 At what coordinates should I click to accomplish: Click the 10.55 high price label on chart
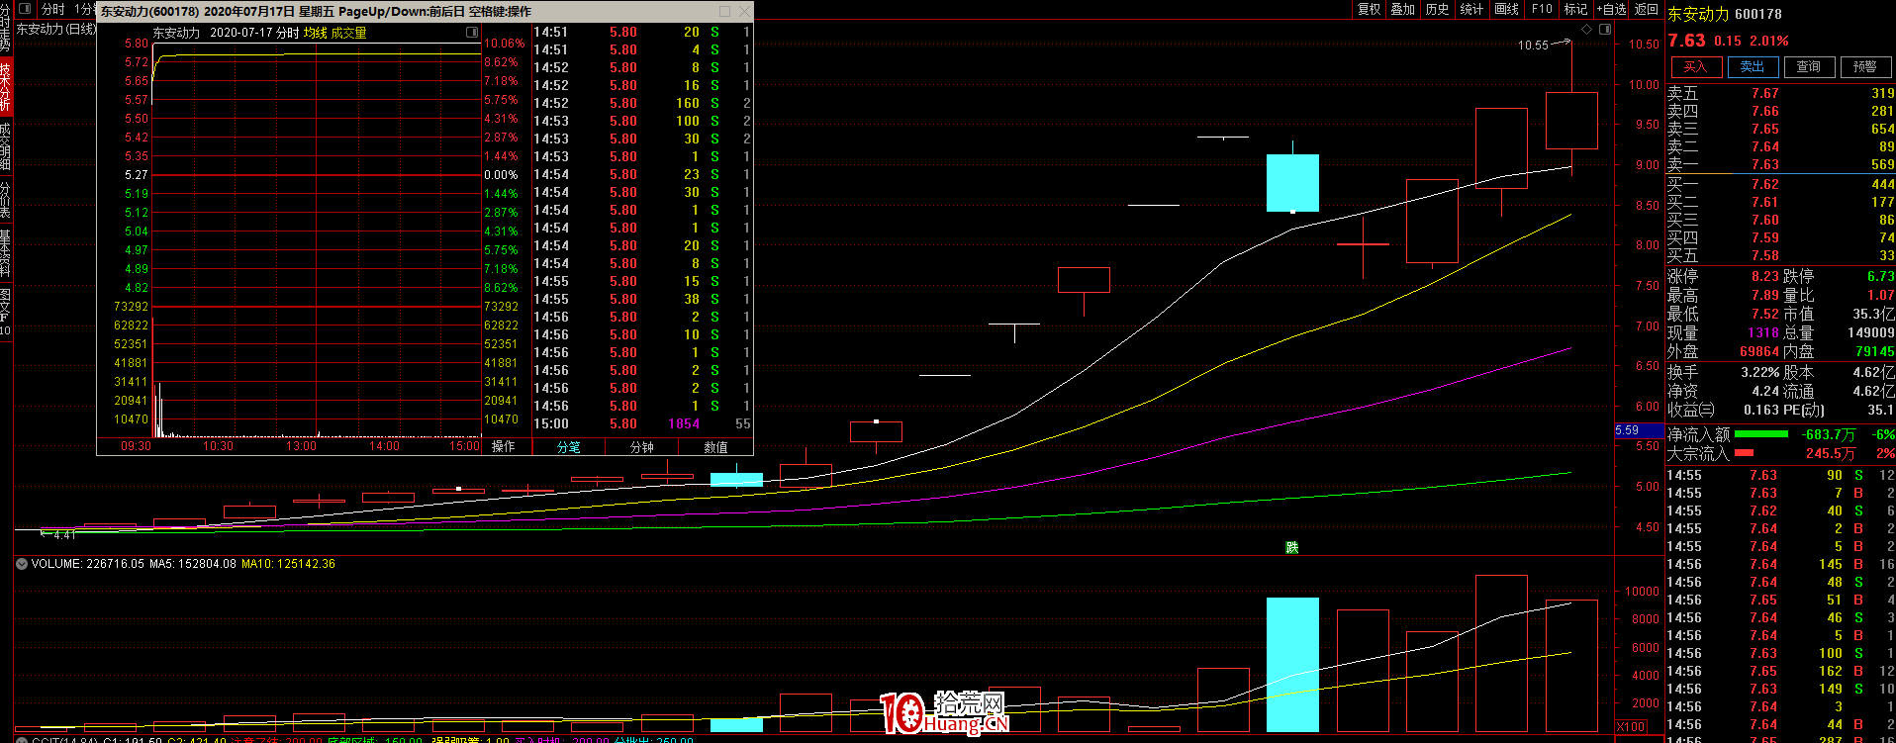point(1533,46)
